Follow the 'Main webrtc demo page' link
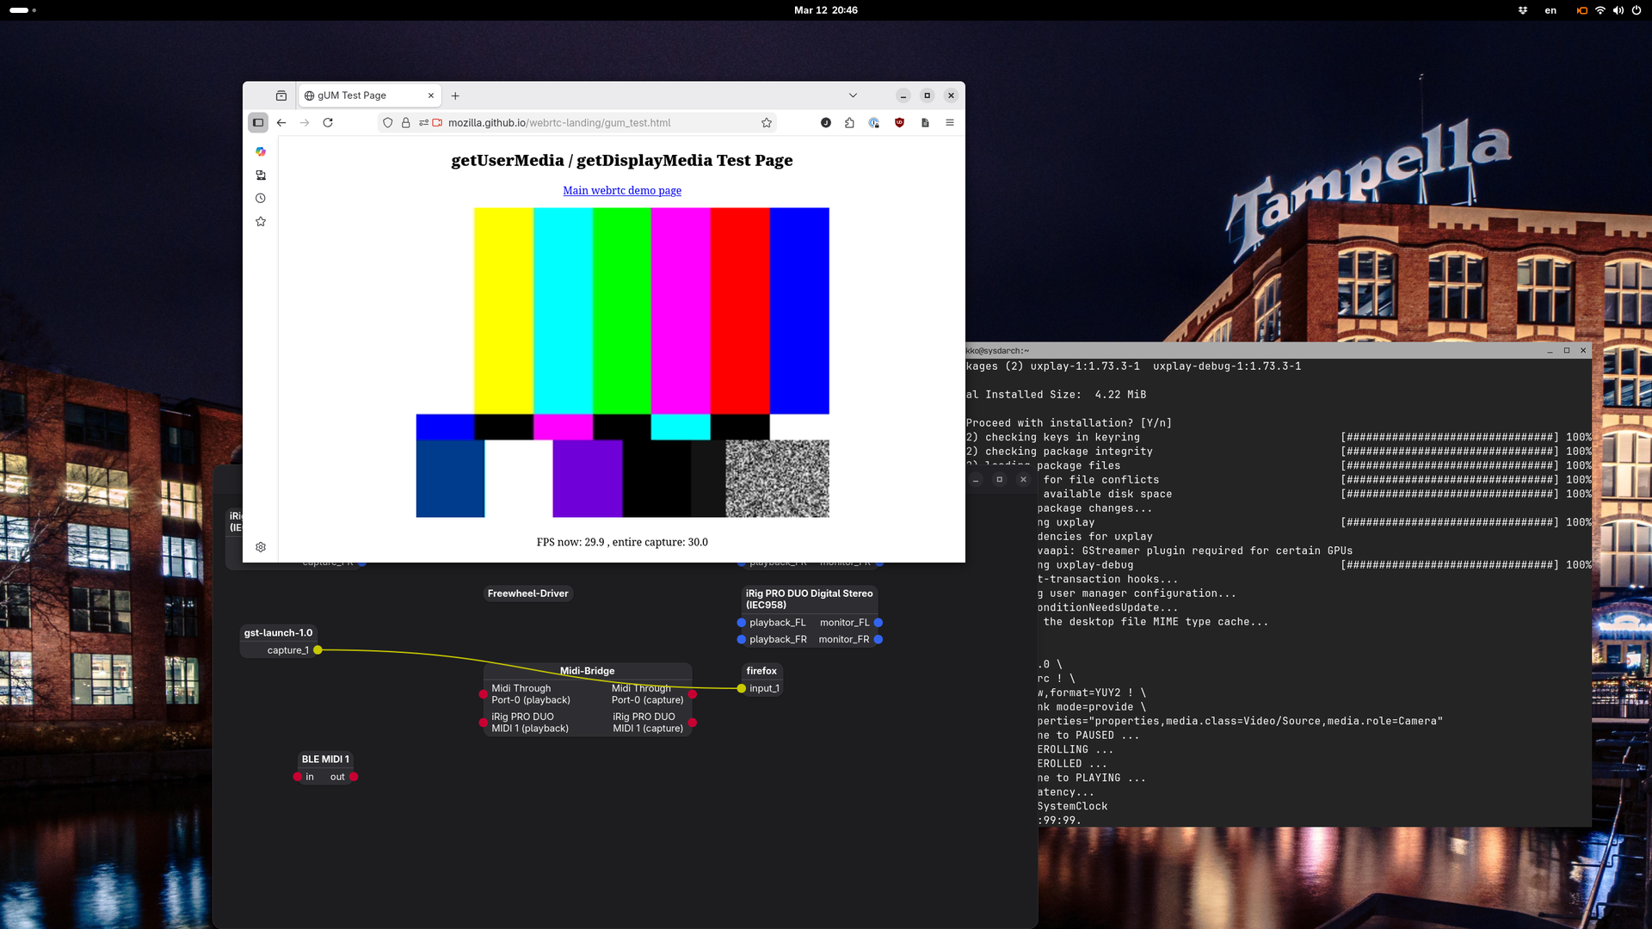Viewport: 1652px width, 929px height. 622,190
